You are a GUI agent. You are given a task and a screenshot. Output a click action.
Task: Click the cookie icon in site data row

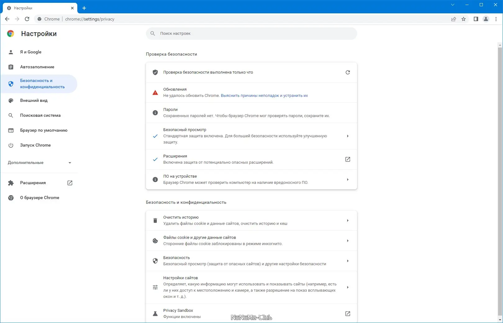pos(155,240)
